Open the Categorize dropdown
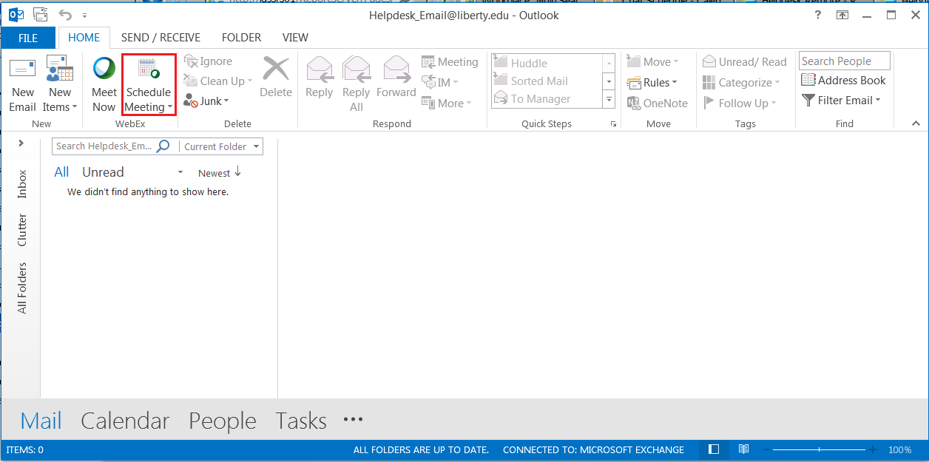The height and width of the screenshot is (462, 929). 742,83
